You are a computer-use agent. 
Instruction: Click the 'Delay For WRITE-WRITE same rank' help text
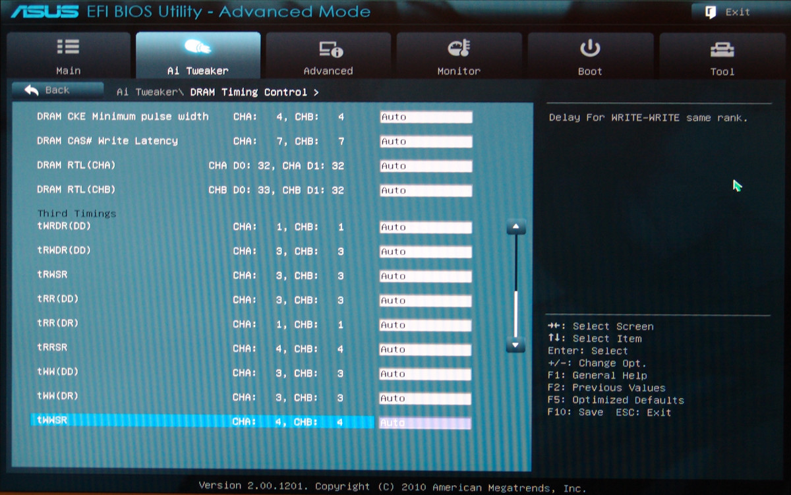[648, 118]
